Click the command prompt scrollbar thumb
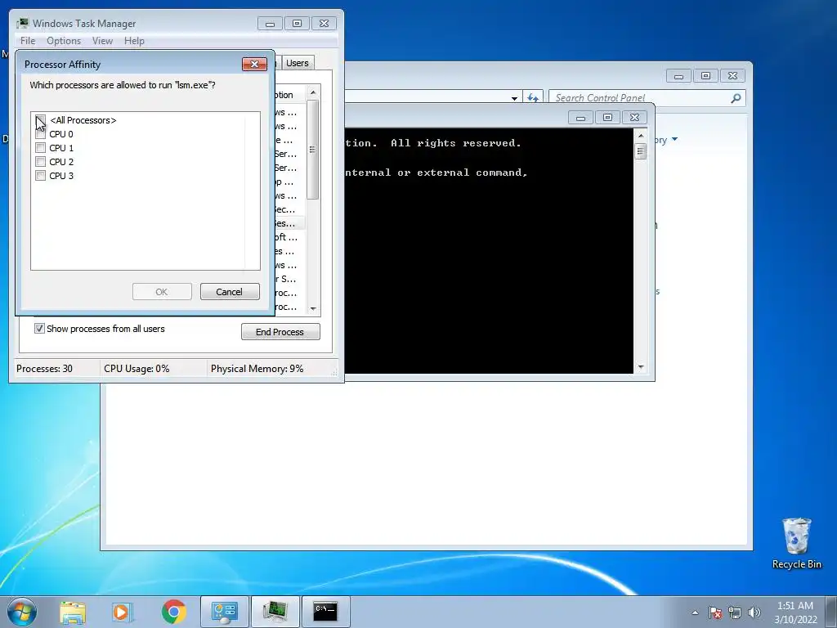The width and height of the screenshot is (837, 628). 641,151
